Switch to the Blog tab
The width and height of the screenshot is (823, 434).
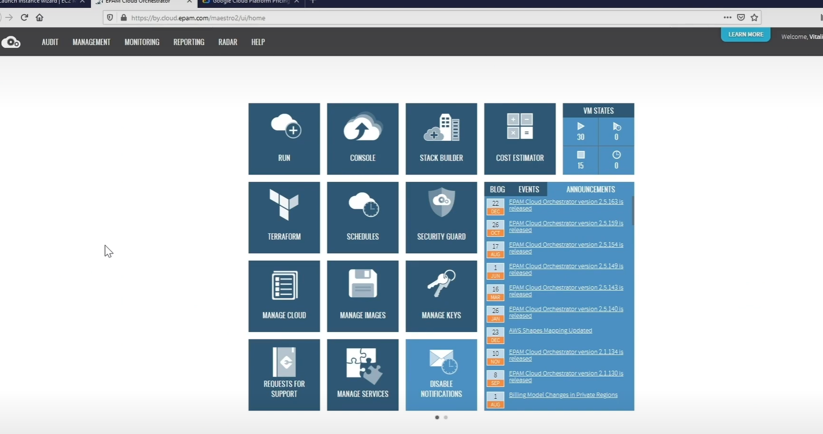pyautogui.click(x=497, y=189)
